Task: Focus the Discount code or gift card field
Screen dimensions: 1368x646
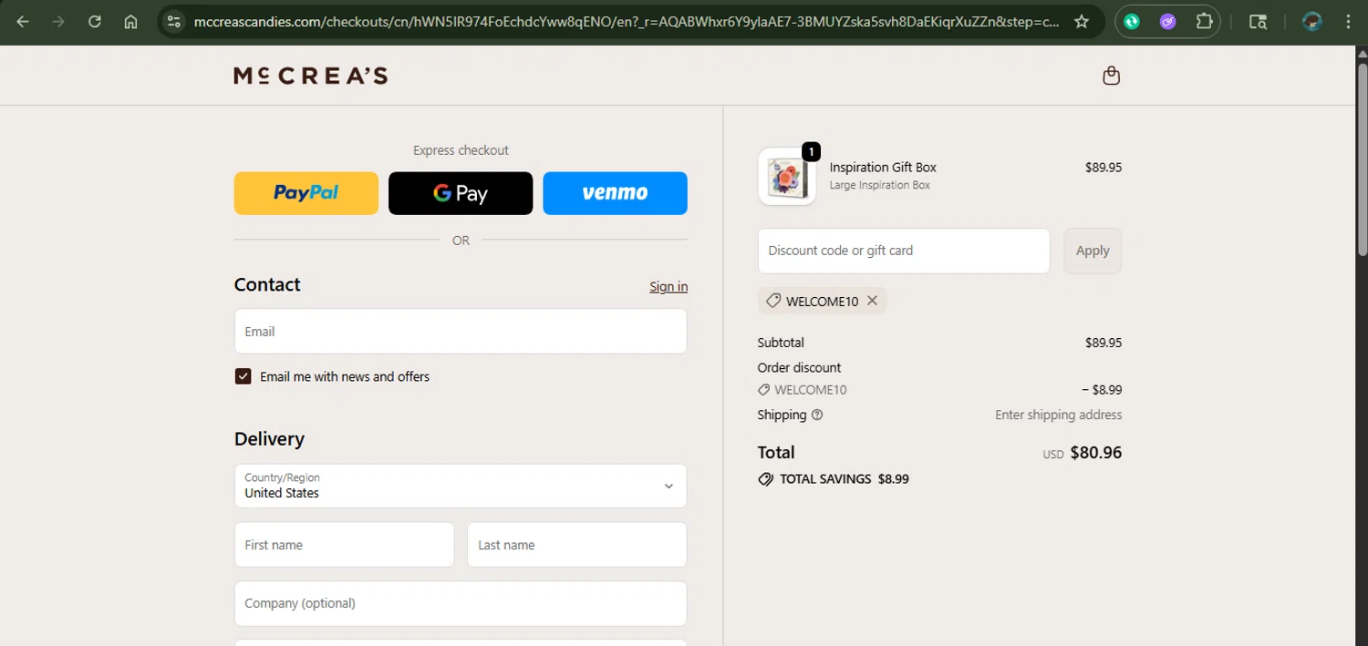Action: click(x=904, y=251)
